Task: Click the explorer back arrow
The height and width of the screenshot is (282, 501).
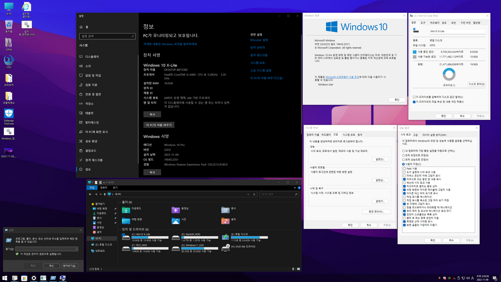Action: click(x=90, y=194)
